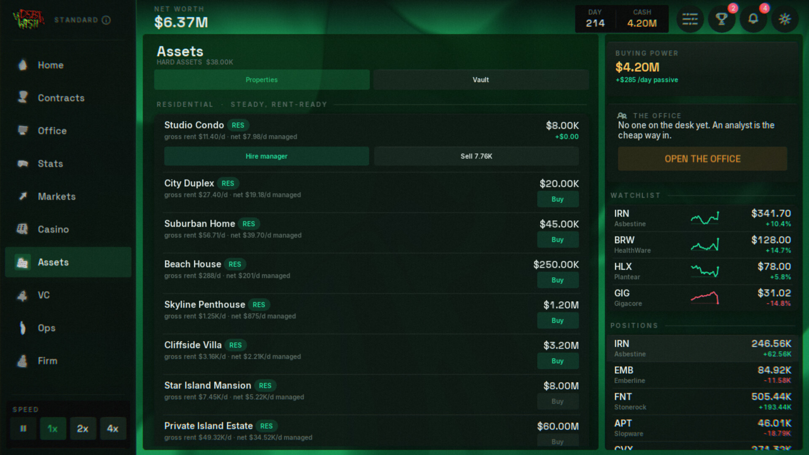The width and height of the screenshot is (809, 455).
Task: Click the Cash 4.20M display
Action: click(642, 19)
